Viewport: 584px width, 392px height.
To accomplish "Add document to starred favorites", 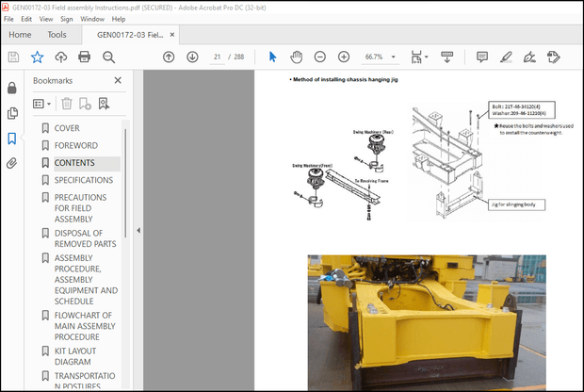I will pyautogui.click(x=38, y=57).
